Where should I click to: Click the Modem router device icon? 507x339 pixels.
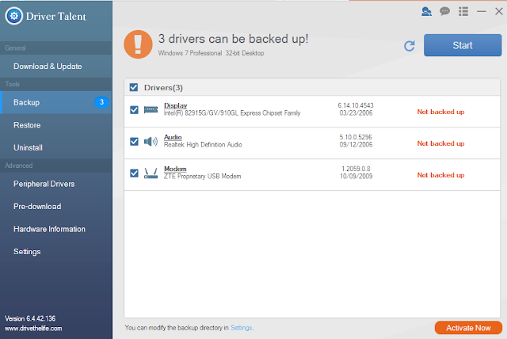coord(151,173)
